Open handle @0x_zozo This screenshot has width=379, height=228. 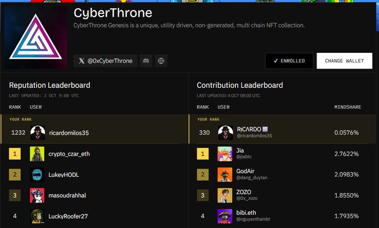click(x=247, y=199)
